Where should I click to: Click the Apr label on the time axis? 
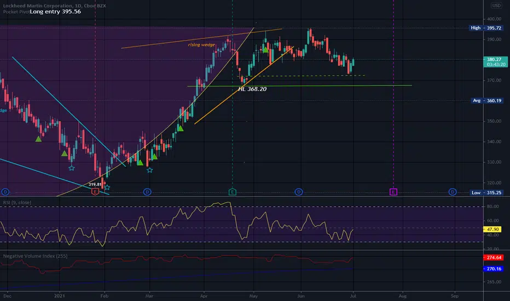pos(204,296)
